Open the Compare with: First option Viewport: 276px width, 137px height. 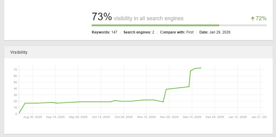coord(177,32)
